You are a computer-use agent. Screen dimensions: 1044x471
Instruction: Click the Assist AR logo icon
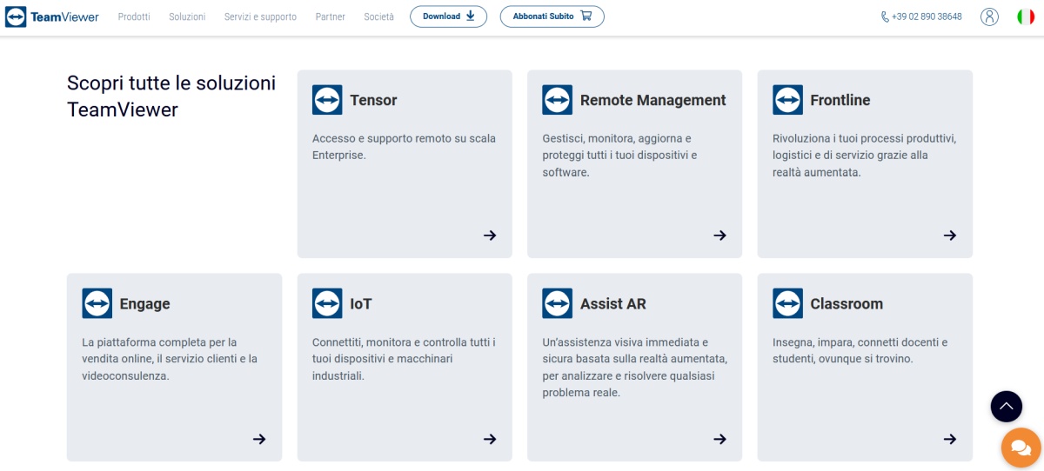pyautogui.click(x=557, y=303)
